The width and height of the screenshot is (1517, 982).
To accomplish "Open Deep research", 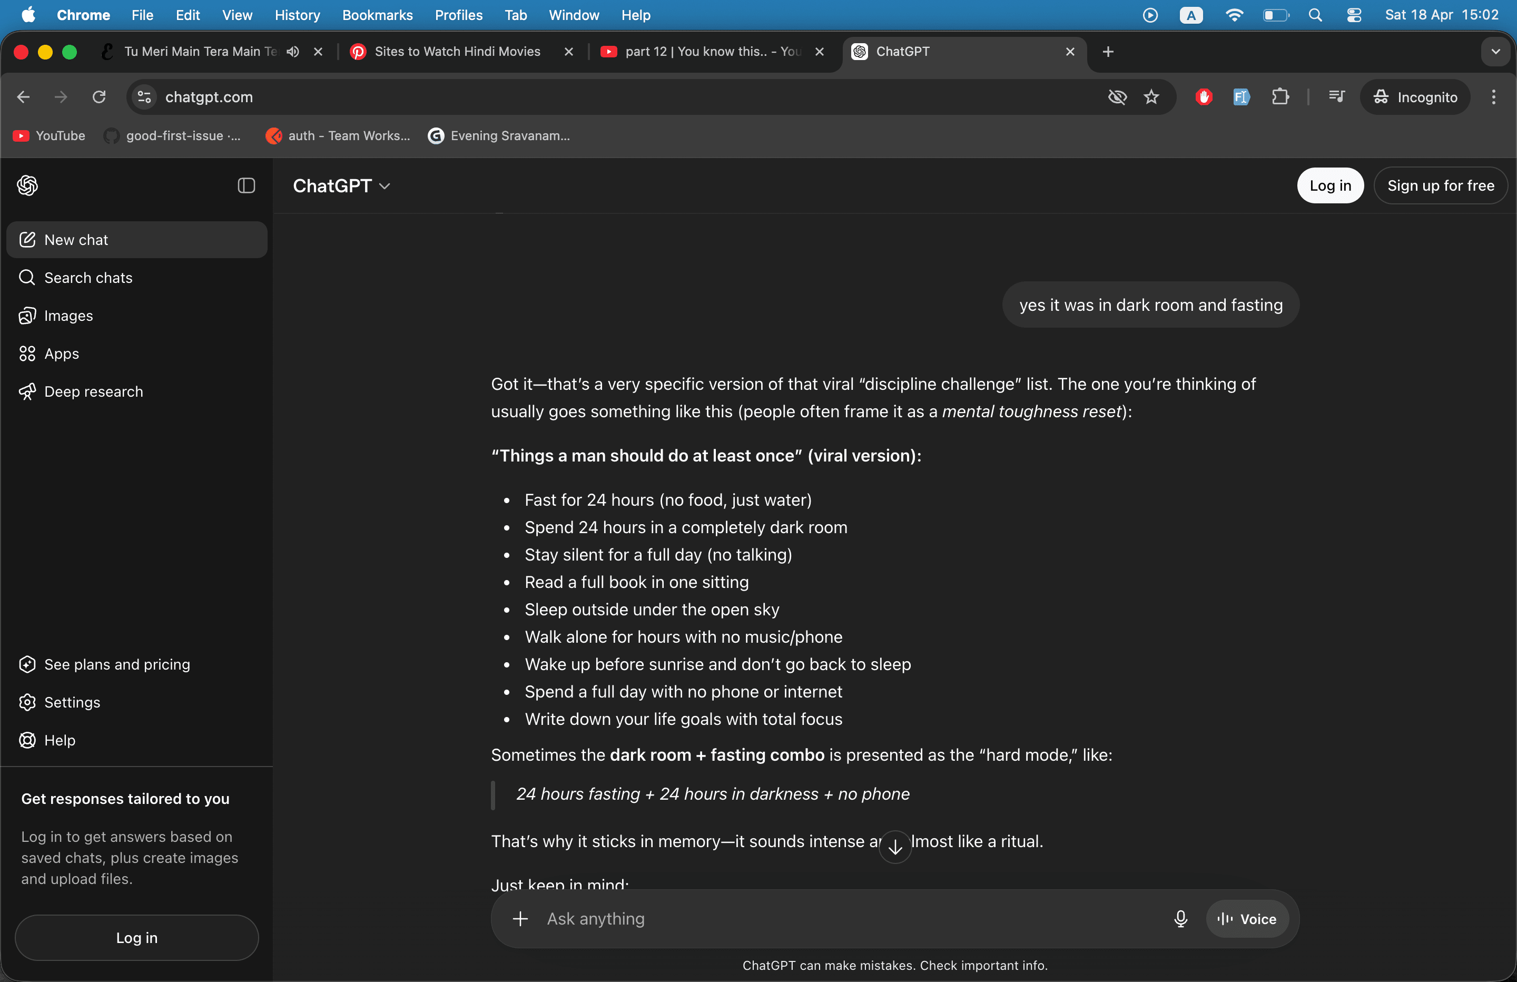I will click(x=136, y=391).
